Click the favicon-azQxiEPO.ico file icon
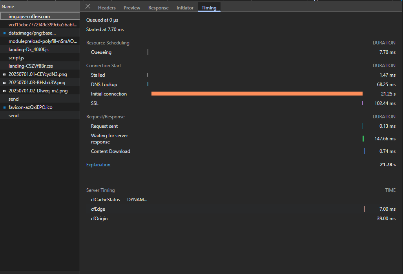The height and width of the screenshot is (274, 403). pos(4,107)
